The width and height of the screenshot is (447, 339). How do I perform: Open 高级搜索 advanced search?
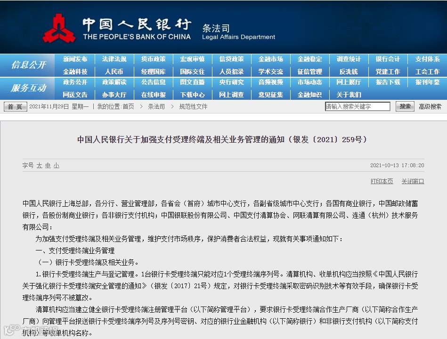click(x=430, y=106)
